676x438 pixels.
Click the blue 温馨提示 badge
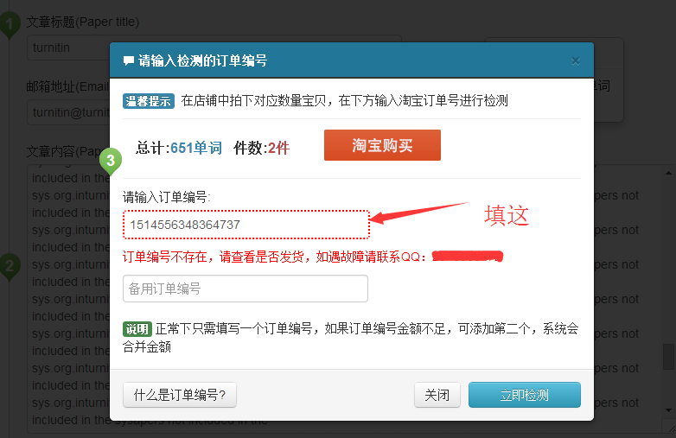tap(149, 101)
